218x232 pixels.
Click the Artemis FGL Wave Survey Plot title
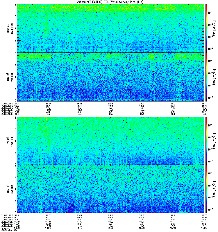click(110, 2)
